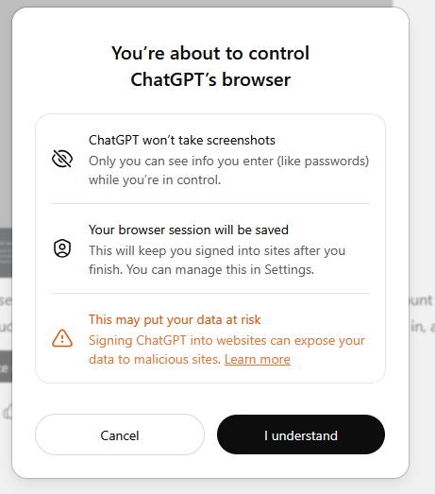
Task: Click the orange warning triangle icon
Action: 62,338
